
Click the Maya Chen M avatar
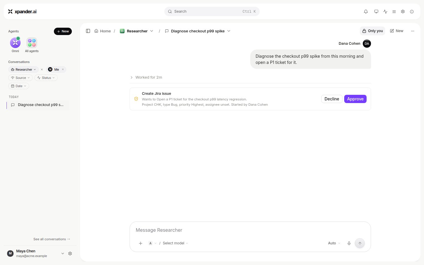10,254
